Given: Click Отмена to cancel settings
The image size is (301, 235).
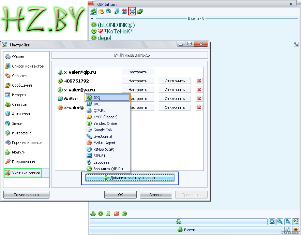Looking at the screenshot, I should 156,195.
